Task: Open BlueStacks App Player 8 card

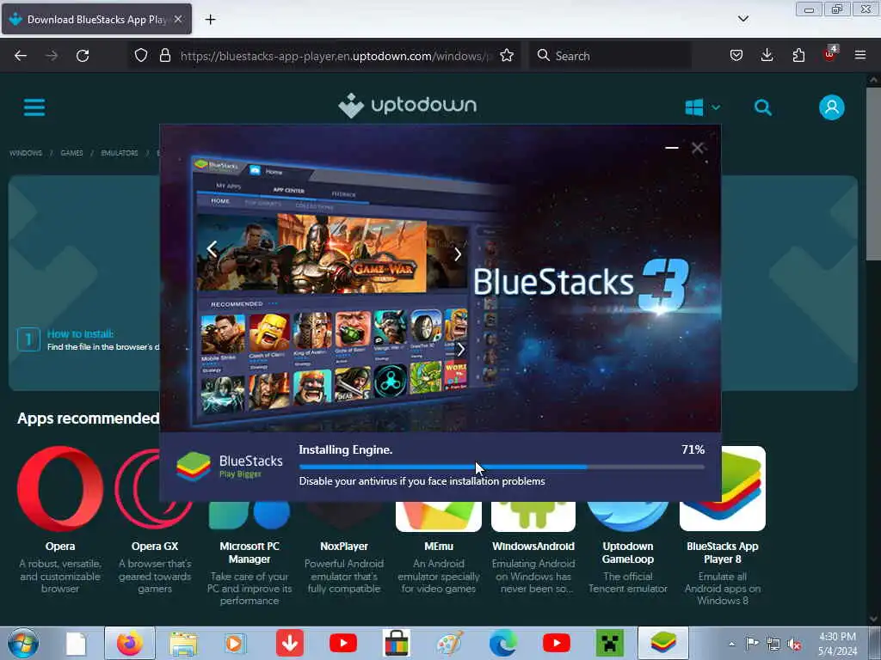Action: point(723,526)
